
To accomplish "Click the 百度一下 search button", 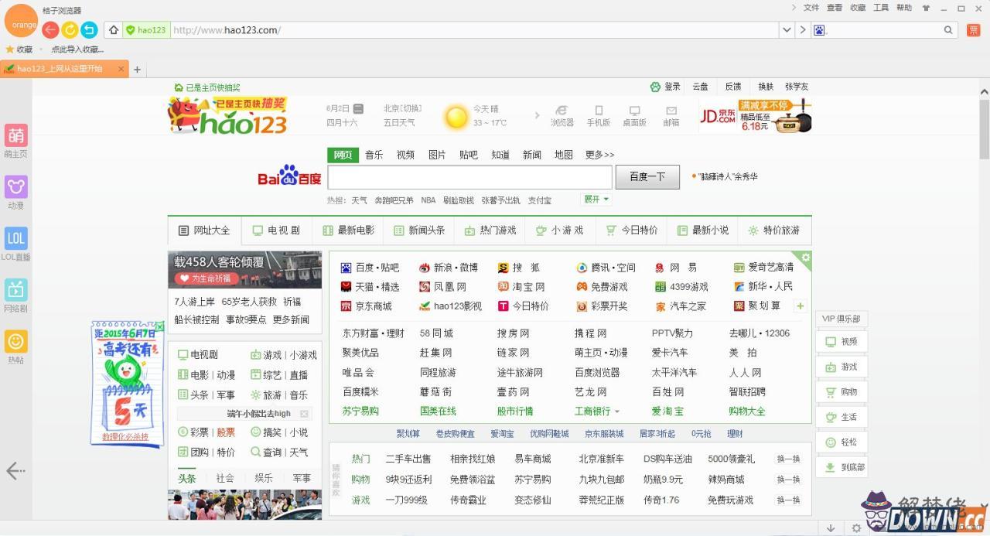I will (x=647, y=176).
